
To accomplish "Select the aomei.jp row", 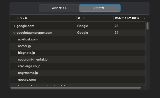I will (x=78, y=46).
